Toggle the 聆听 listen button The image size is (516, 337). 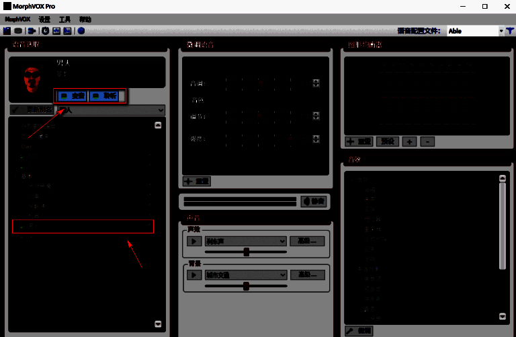tap(104, 96)
